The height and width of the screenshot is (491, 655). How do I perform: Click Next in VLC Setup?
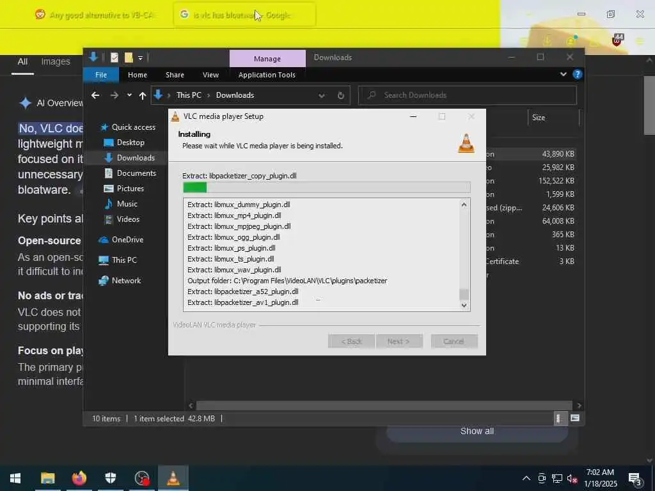399,341
